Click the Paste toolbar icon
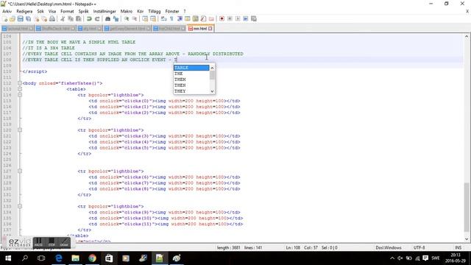The image size is (471, 265). [79, 18]
